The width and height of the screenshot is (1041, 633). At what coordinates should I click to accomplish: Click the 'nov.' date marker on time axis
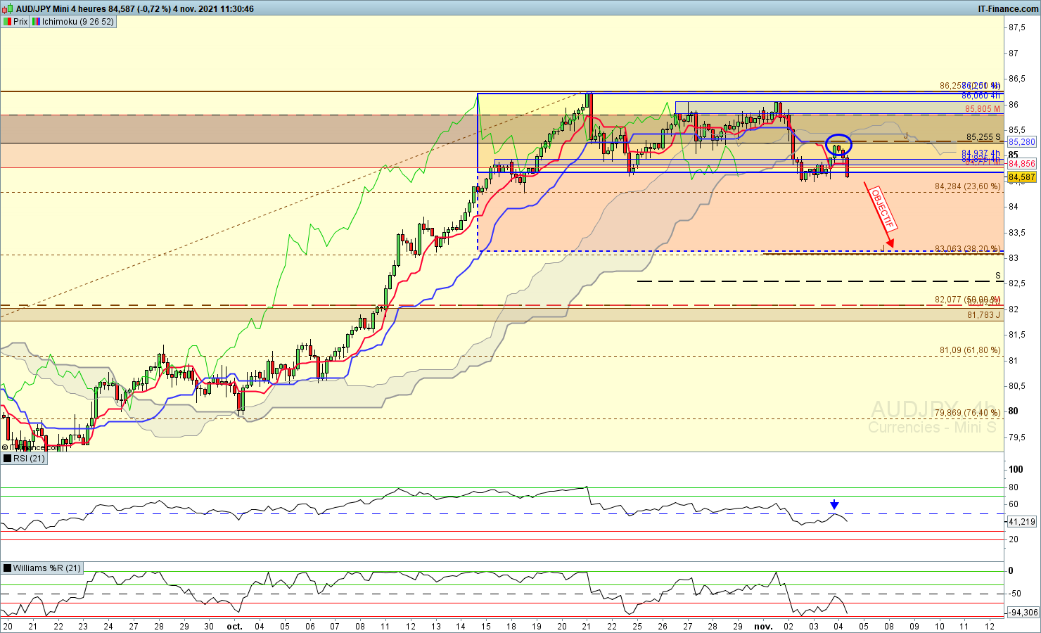(763, 626)
